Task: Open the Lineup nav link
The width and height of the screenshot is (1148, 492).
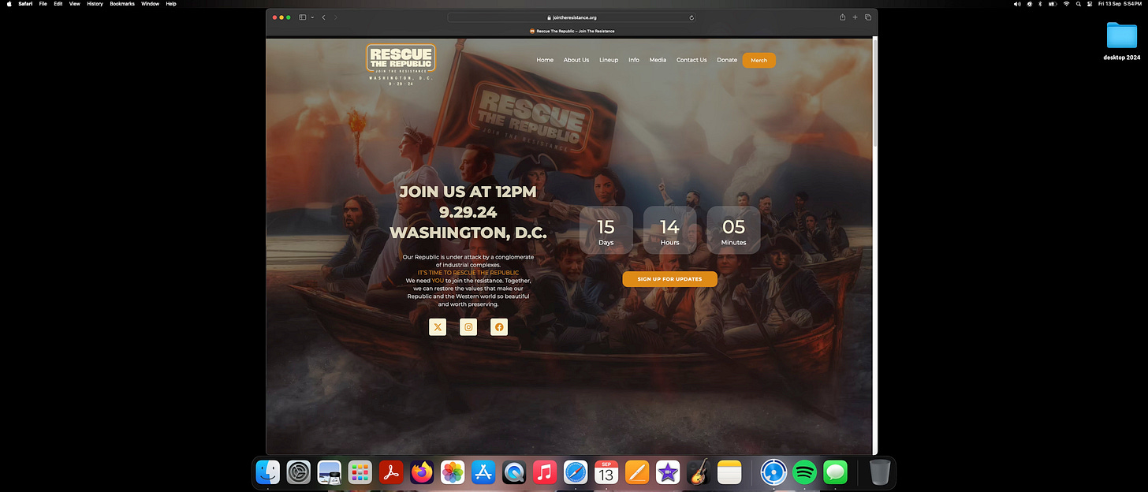Action: click(609, 60)
